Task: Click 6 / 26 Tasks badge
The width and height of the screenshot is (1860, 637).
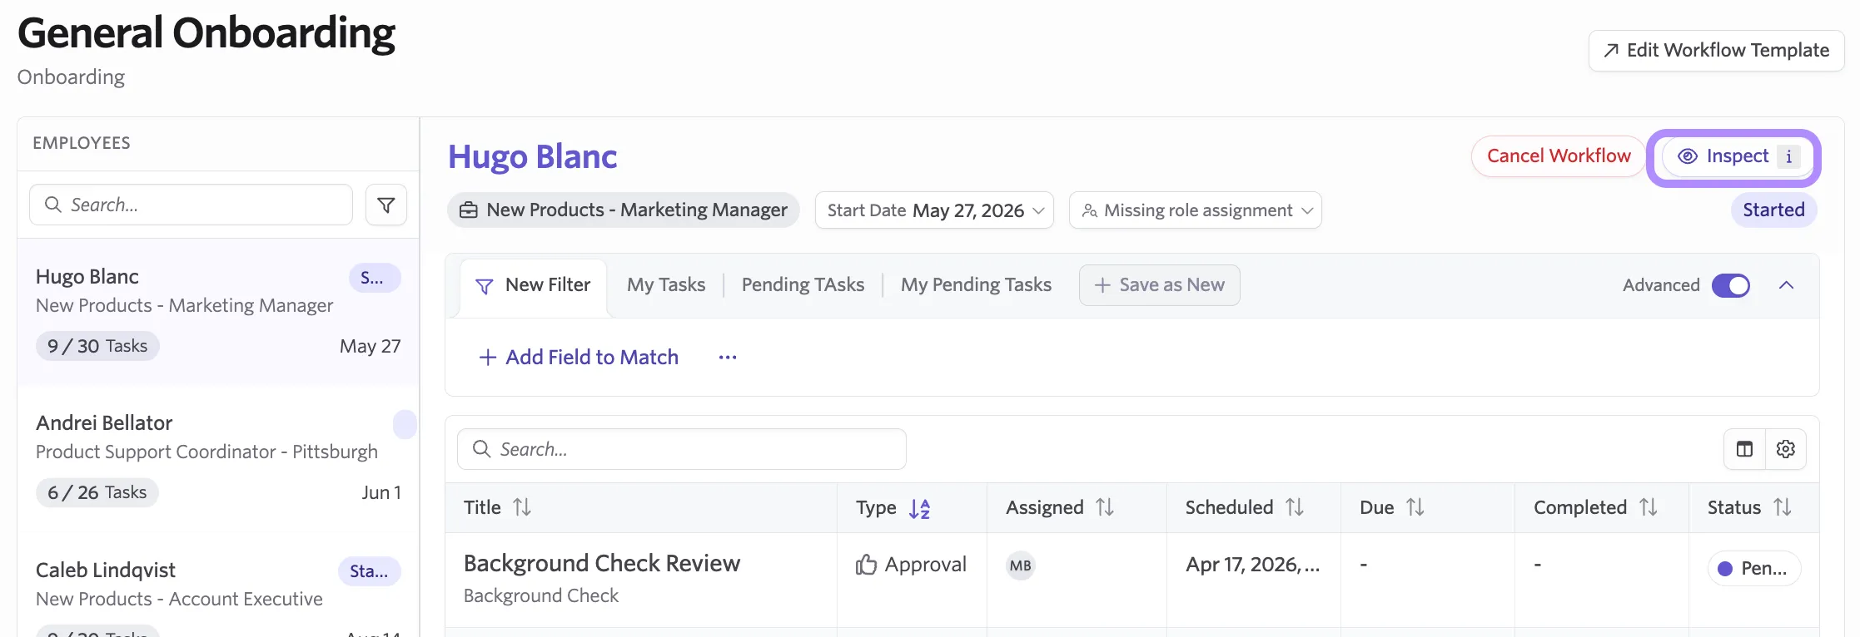Action: point(97,492)
